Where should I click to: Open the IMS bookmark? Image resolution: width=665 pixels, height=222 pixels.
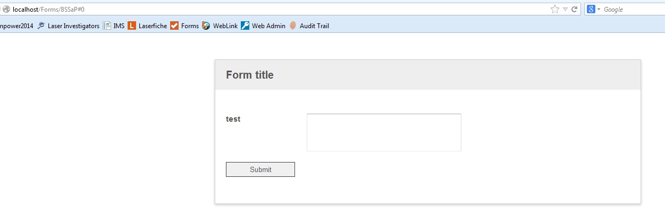pos(119,25)
